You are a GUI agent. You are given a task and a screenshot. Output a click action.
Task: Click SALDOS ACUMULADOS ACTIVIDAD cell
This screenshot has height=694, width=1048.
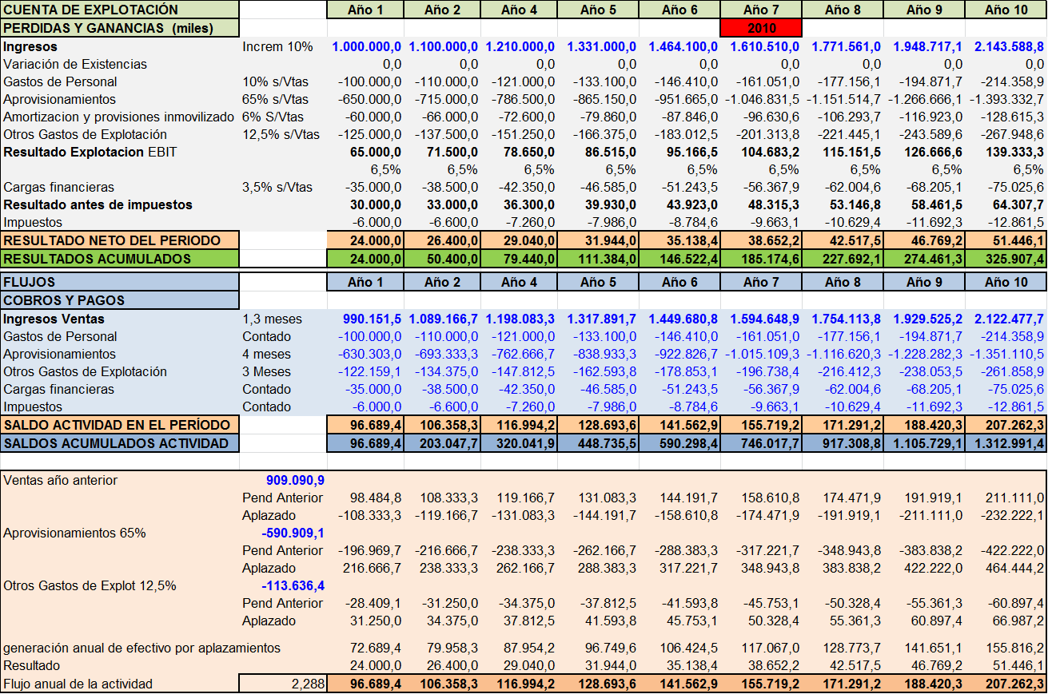[x=120, y=443]
